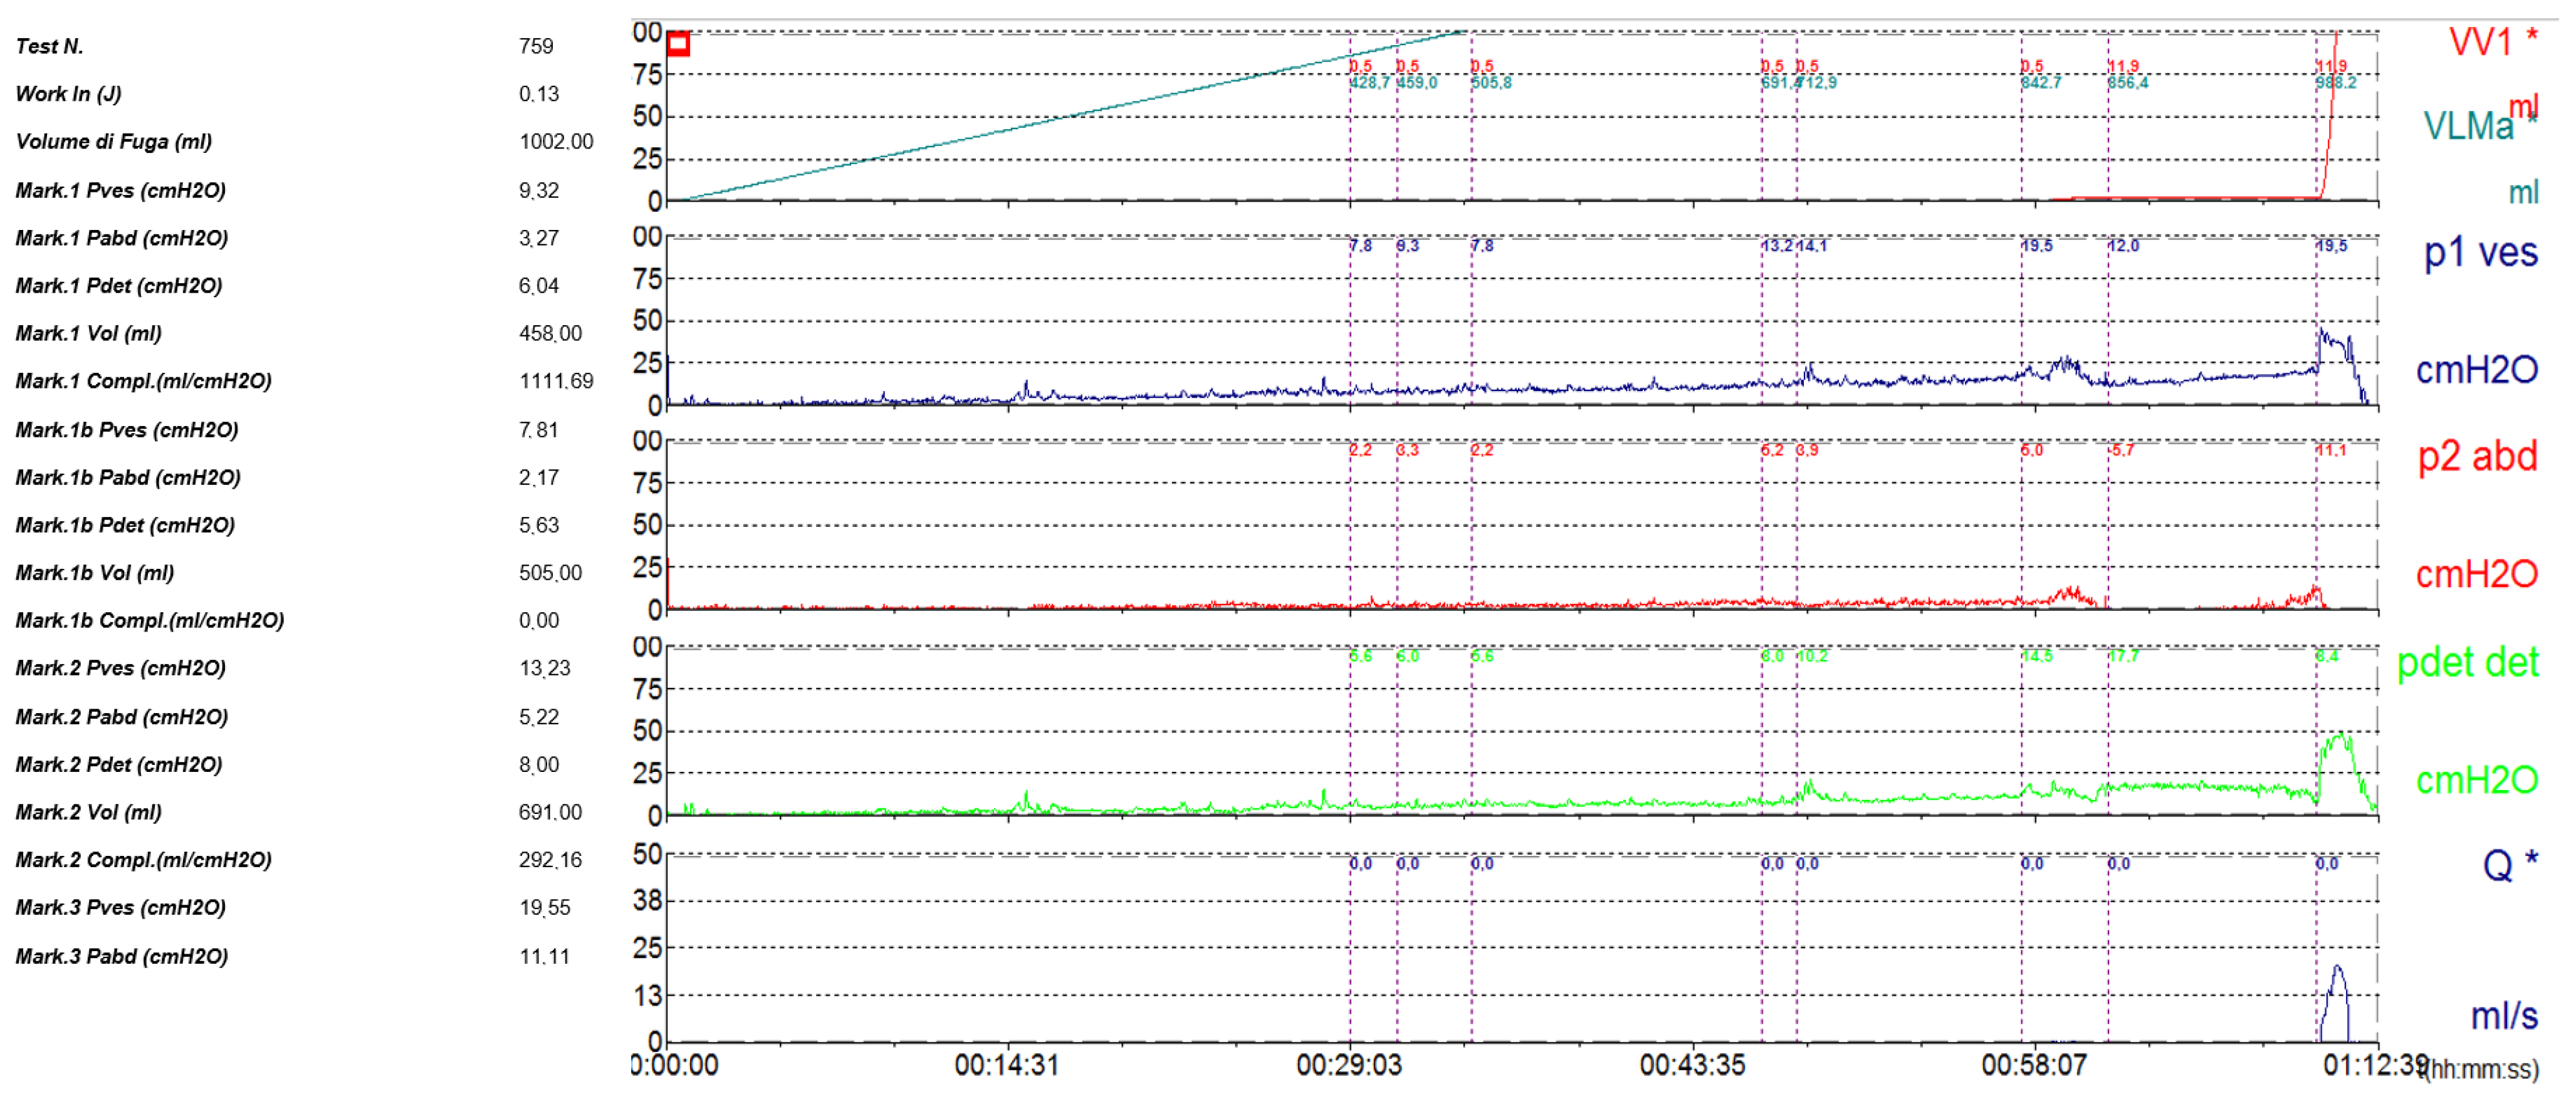Click the p2 abd channel label
2576x1094 pixels.
tap(2477, 457)
